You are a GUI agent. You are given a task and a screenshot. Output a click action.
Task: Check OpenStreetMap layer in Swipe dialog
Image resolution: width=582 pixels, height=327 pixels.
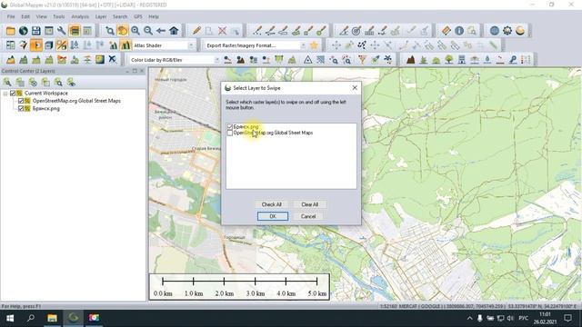point(230,133)
